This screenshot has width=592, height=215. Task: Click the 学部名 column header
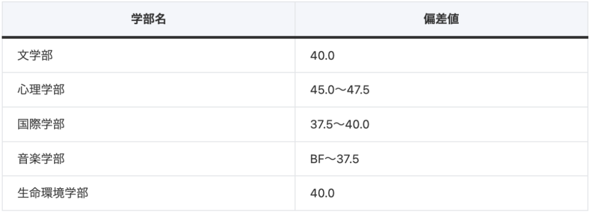click(x=149, y=19)
